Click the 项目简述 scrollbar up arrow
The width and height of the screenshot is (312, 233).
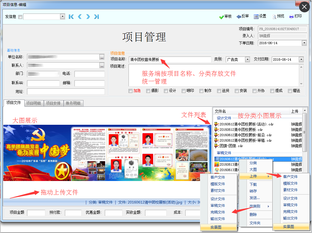coord(301,67)
